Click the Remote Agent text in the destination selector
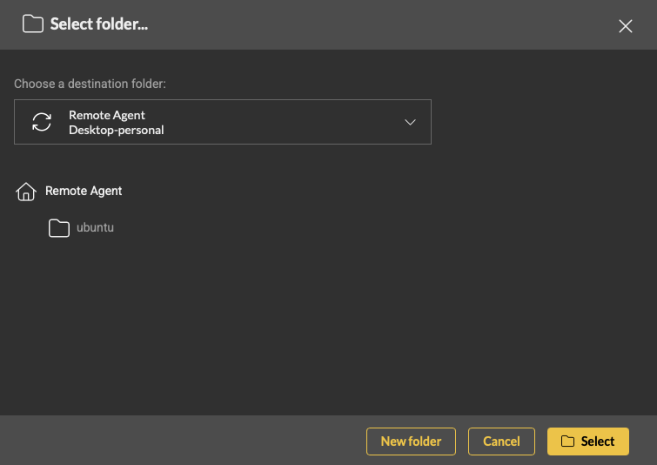This screenshot has height=465, width=657. coord(107,115)
